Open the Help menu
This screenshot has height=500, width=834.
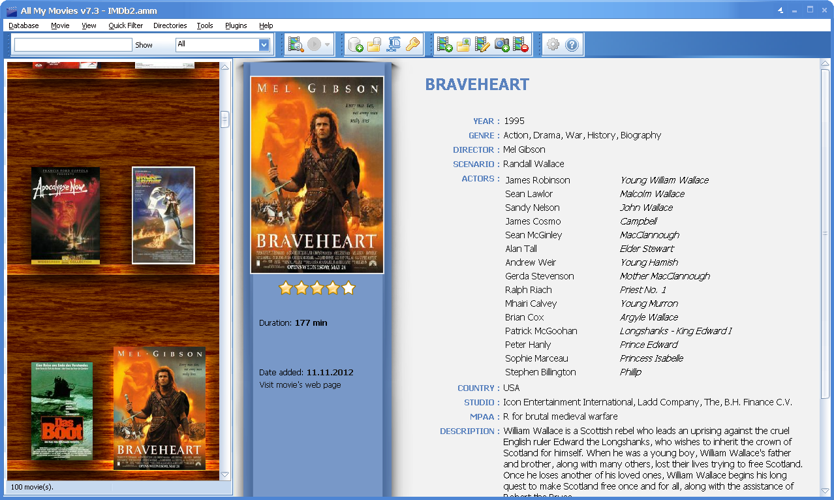point(266,25)
